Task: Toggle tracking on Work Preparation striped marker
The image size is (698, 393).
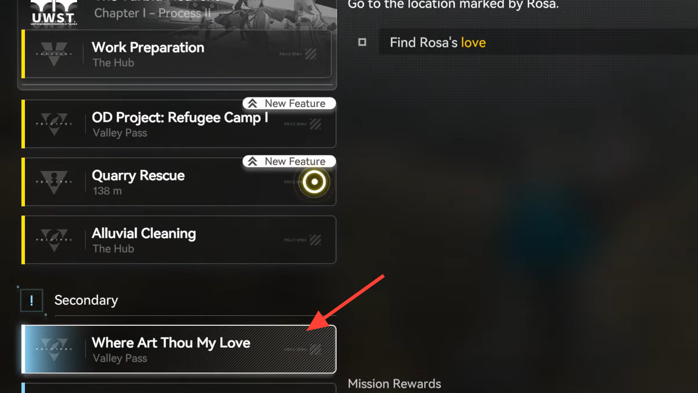Action: pos(311,54)
